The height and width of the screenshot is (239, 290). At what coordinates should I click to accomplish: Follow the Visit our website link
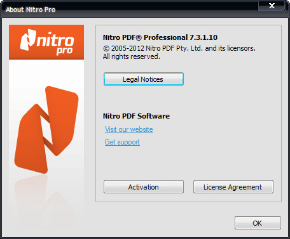click(129, 129)
